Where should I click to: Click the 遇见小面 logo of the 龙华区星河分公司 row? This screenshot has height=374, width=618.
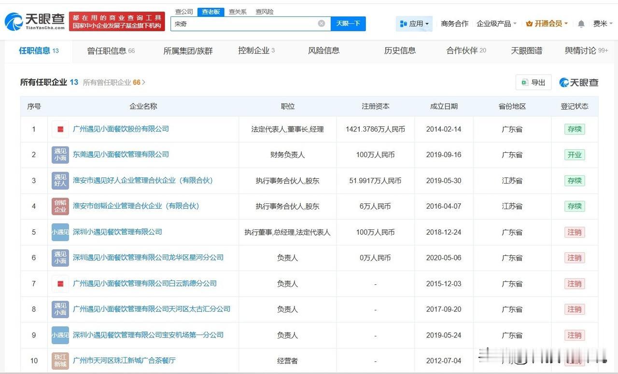[60, 258]
